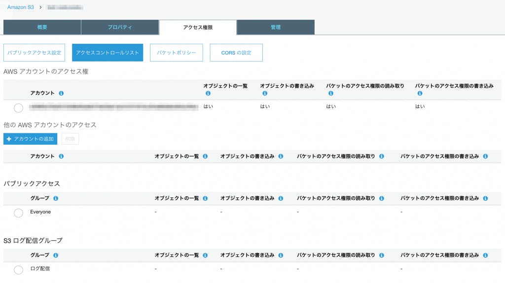Click info icon beside オブジェクトの一覧 in パブリックアクセス table
This screenshot has width=505, height=283.
coord(205,198)
